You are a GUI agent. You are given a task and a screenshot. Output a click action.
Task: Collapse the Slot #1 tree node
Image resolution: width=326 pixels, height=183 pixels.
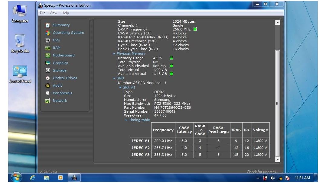pyautogui.click(x=120, y=88)
